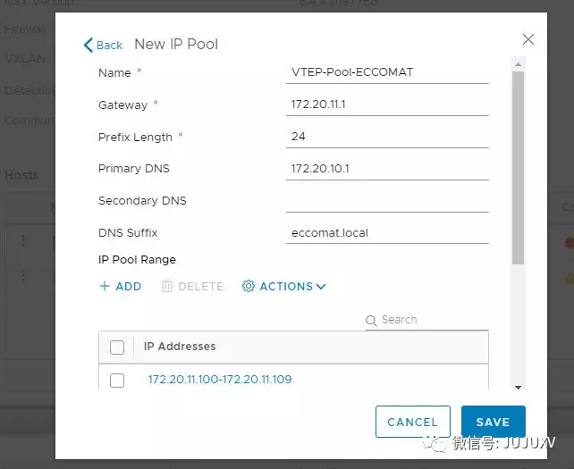Image resolution: width=574 pixels, height=469 pixels.
Task: Click the plus ADD icon
Action: pyautogui.click(x=105, y=287)
